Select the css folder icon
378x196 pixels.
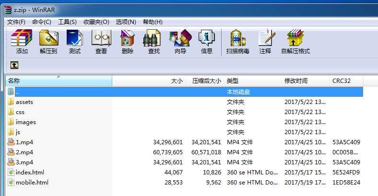[x=11, y=112]
